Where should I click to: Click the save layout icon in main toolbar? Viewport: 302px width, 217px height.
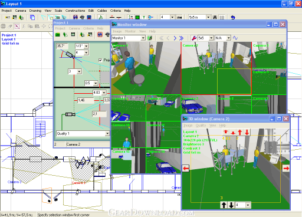(15, 18)
